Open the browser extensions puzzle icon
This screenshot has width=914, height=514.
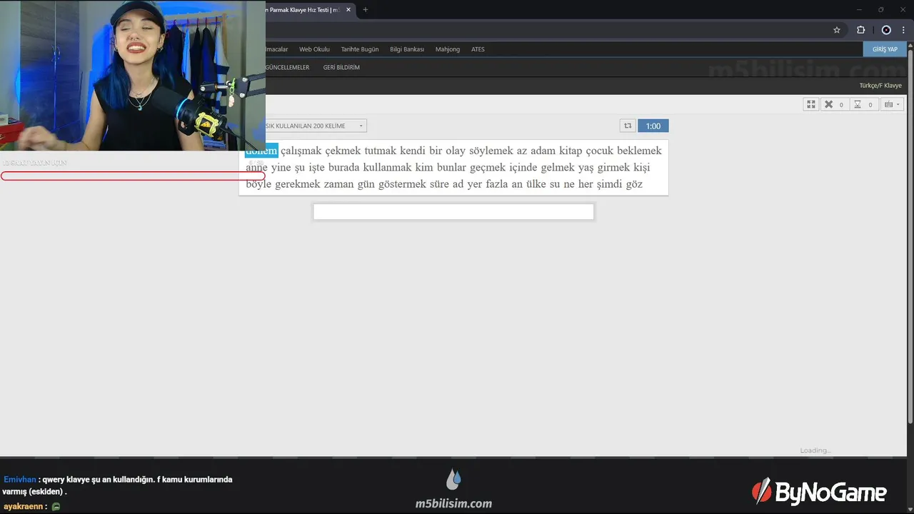pos(860,30)
